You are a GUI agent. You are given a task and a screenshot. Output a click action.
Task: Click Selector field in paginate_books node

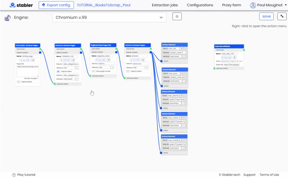pos(106,64)
